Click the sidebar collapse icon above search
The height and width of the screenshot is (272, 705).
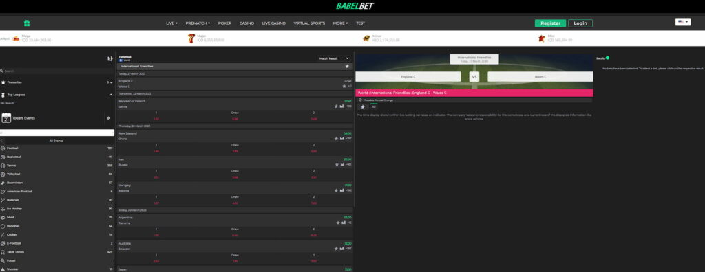coord(109,59)
